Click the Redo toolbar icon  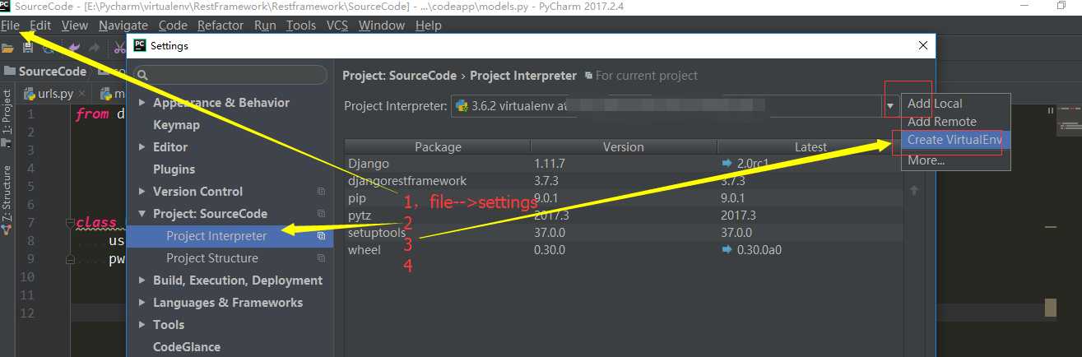[95, 49]
